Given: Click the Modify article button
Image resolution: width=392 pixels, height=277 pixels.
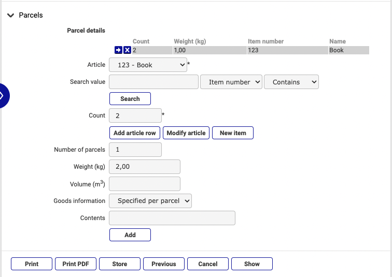Looking at the screenshot, I should coord(186,133).
